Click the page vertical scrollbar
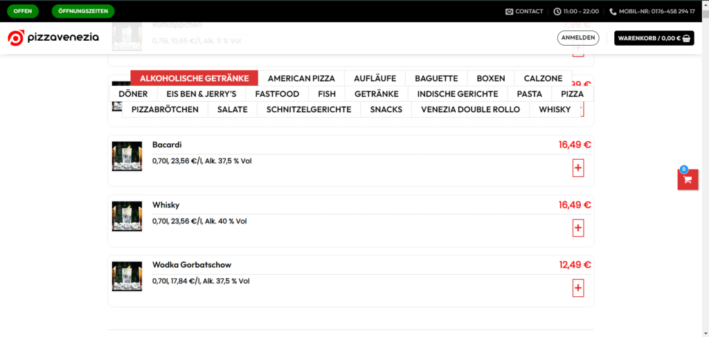709x337 pixels. (705, 169)
